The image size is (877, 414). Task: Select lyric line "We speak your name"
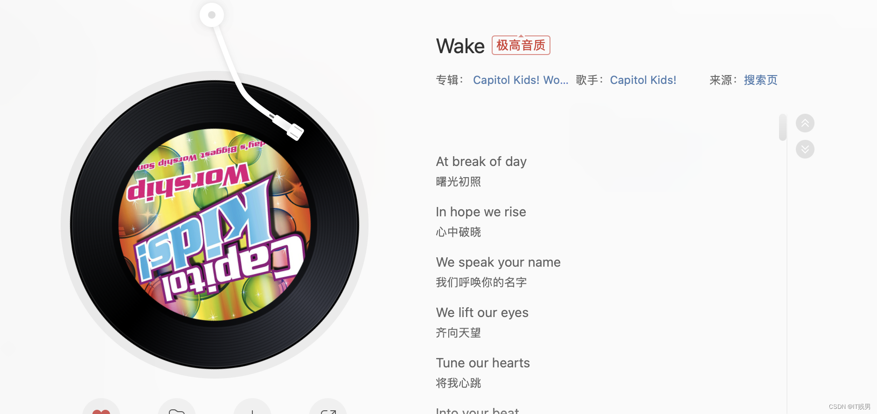click(498, 262)
